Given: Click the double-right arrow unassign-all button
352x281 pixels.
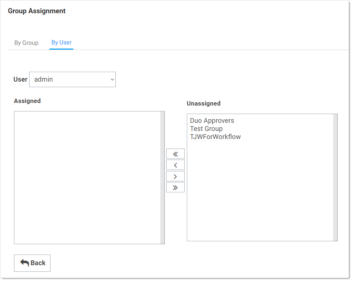Looking at the screenshot, I should (175, 188).
